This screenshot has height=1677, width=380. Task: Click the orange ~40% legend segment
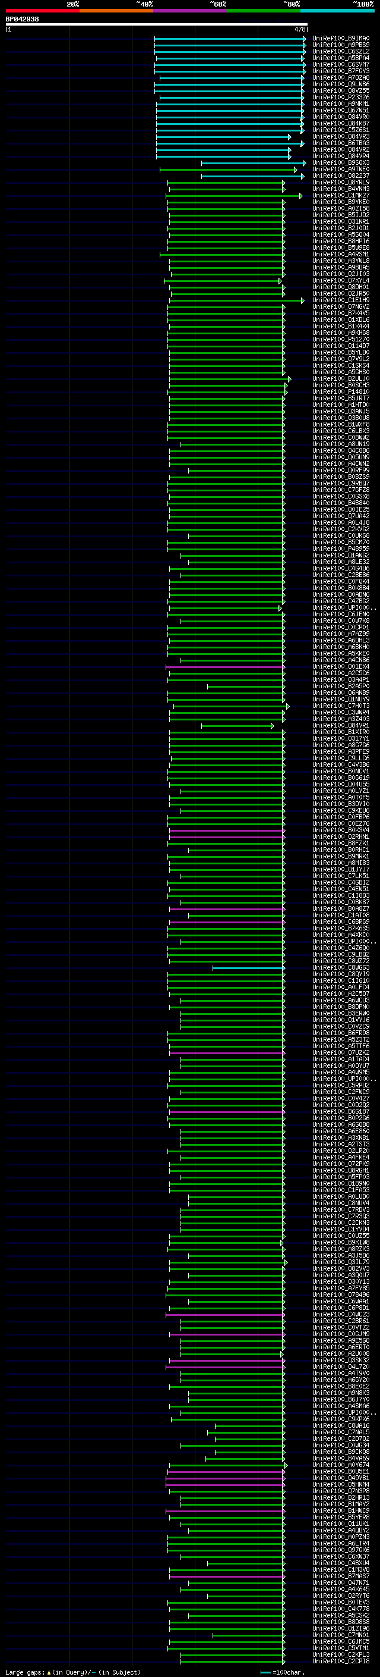point(116,11)
